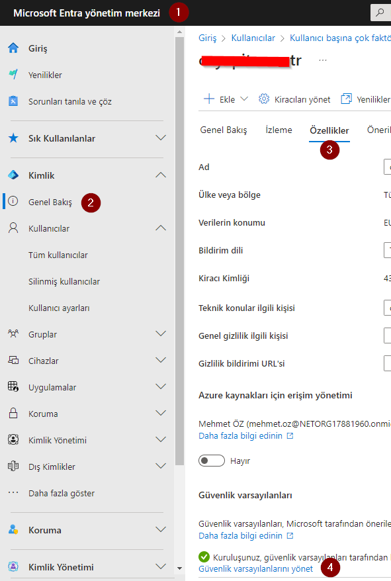Switch to the İzleme tab

point(279,130)
